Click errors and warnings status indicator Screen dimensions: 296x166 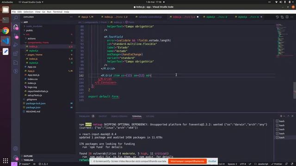(x=43, y=164)
